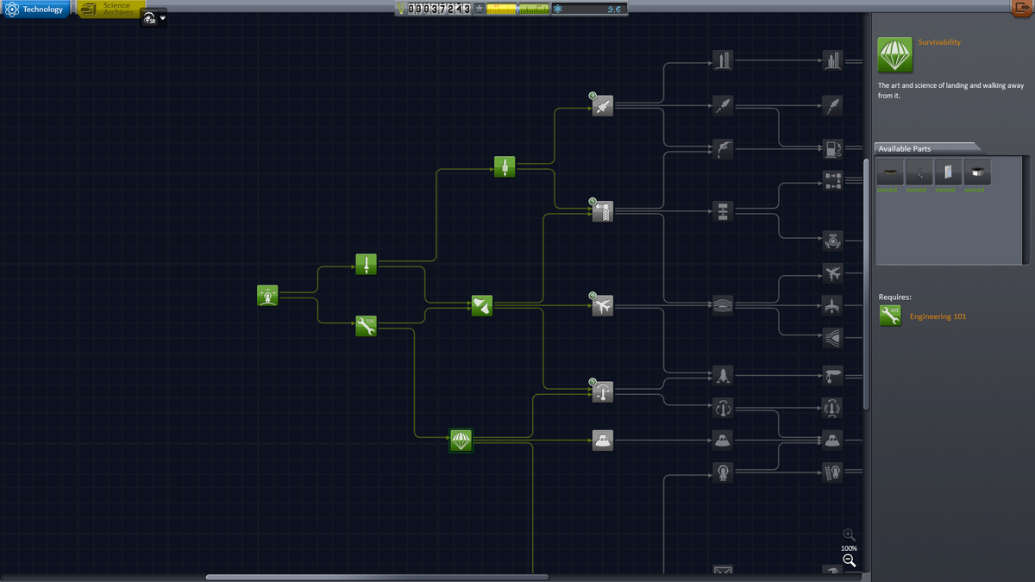Viewport: 1035px width, 582px height.
Task: Select the Basic Rocketry node
Action: coord(367,264)
